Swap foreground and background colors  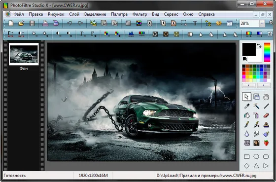(x=259, y=46)
